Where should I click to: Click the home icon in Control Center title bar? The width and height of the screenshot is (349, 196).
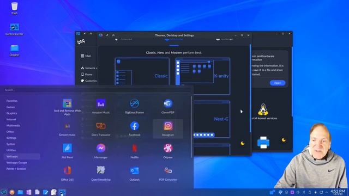pos(91,34)
